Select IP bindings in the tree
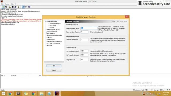 click(53, 25)
